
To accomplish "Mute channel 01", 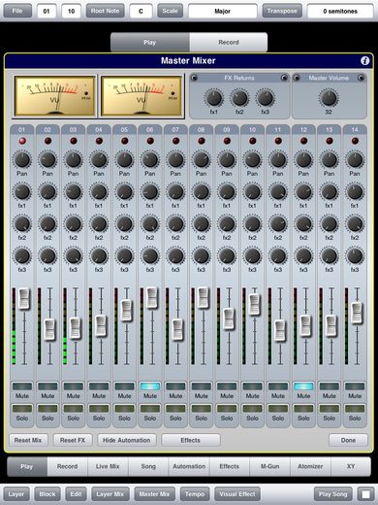I will click(22, 387).
